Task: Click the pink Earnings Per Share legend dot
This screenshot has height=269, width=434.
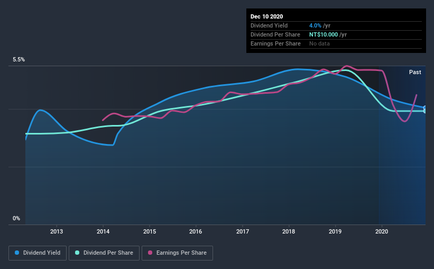Action: [x=150, y=253]
